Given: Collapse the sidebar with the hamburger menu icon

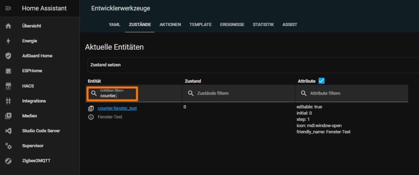Looking at the screenshot, I should coord(8,8).
